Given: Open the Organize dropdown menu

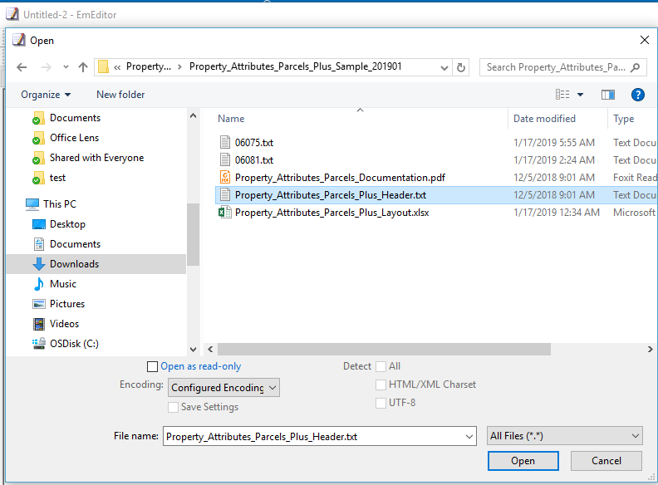Looking at the screenshot, I should point(46,95).
